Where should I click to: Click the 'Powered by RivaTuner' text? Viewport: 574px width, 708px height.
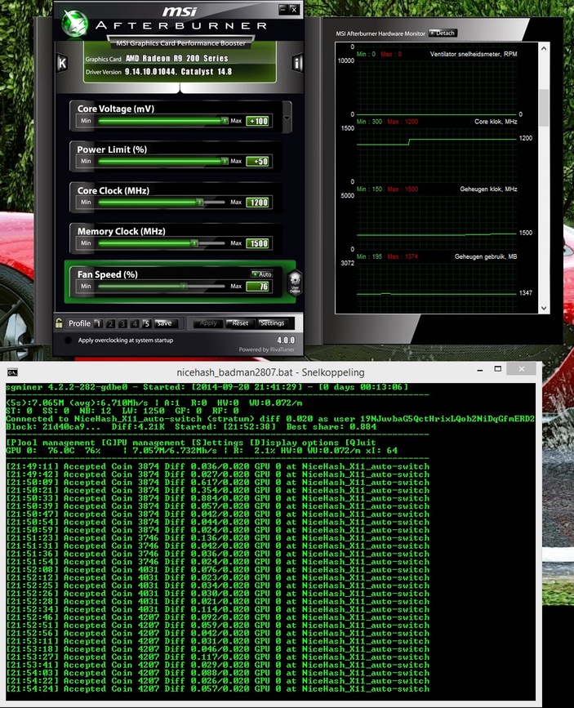click(x=266, y=350)
